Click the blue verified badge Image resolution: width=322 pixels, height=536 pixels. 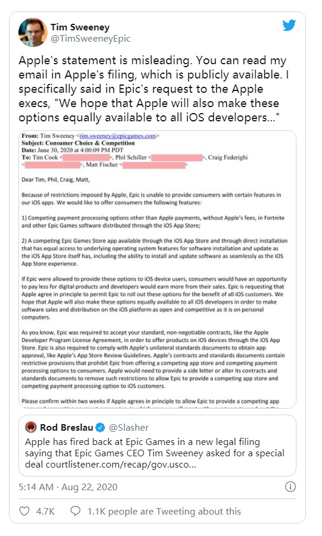click(100, 427)
